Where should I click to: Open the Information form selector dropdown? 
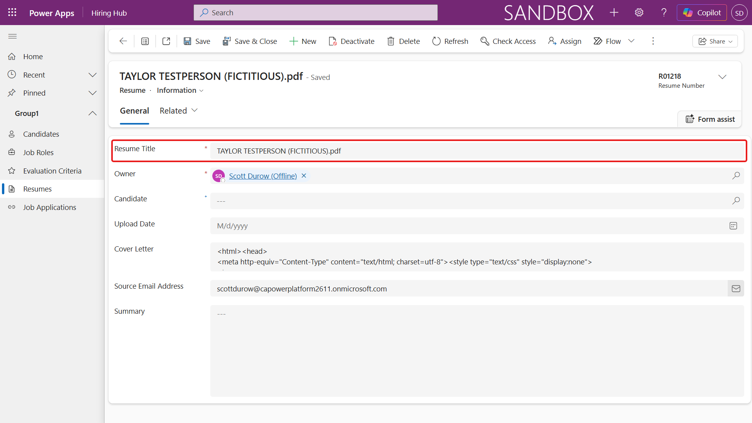coord(180,90)
